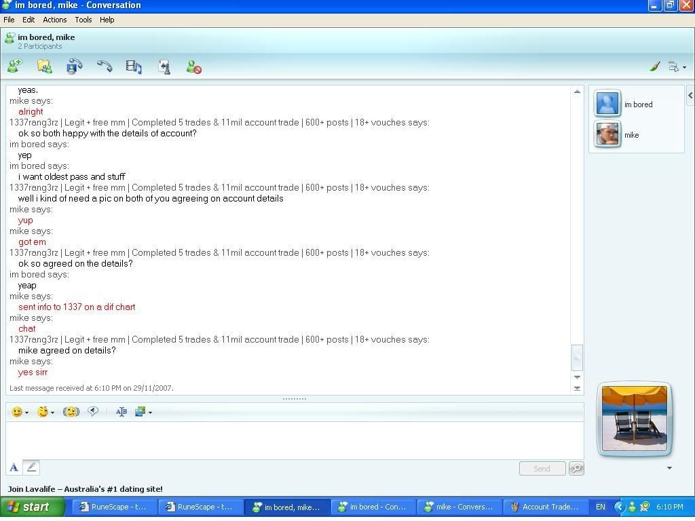The width and height of the screenshot is (695, 521).
Task: Open the video clip and music icon
Action: click(x=134, y=67)
